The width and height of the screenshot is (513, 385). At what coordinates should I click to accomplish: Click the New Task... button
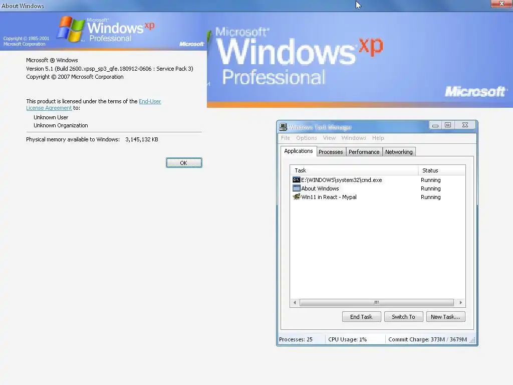[445, 317]
